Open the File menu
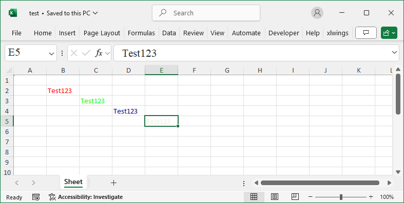 (x=16, y=33)
